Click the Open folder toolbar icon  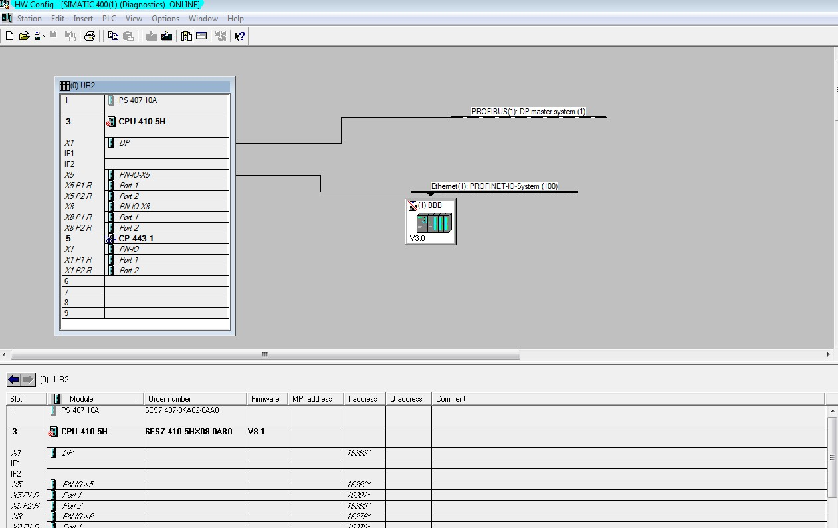(25, 36)
